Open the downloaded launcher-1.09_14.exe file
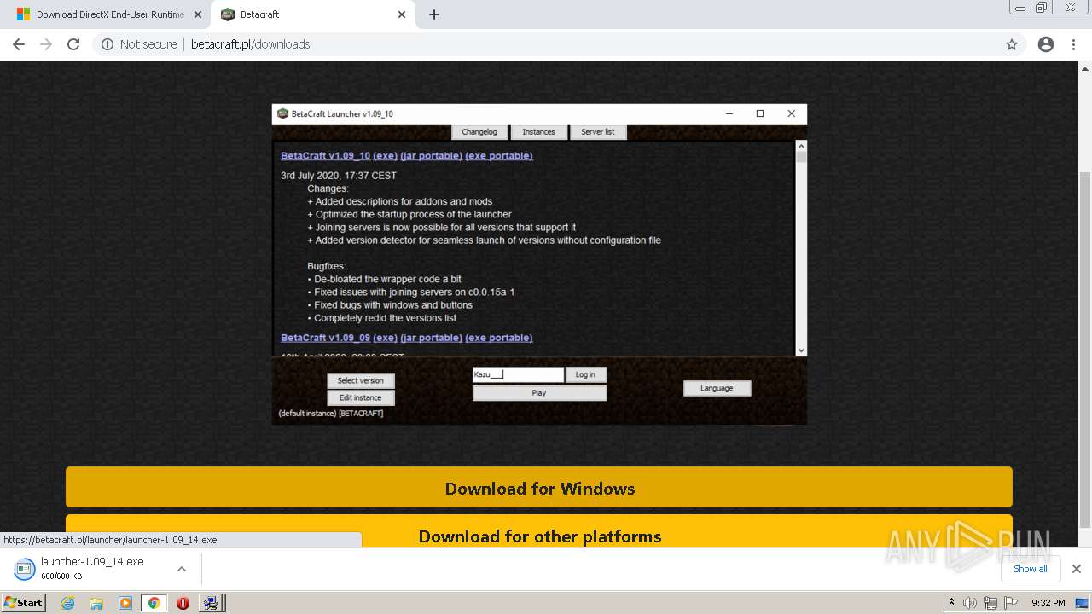Image resolution: width=1092 pixels, height=614 pixels. (92, 568)
